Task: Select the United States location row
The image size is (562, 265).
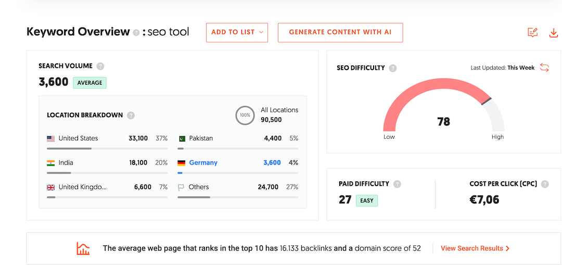Action: click(78, 138)
